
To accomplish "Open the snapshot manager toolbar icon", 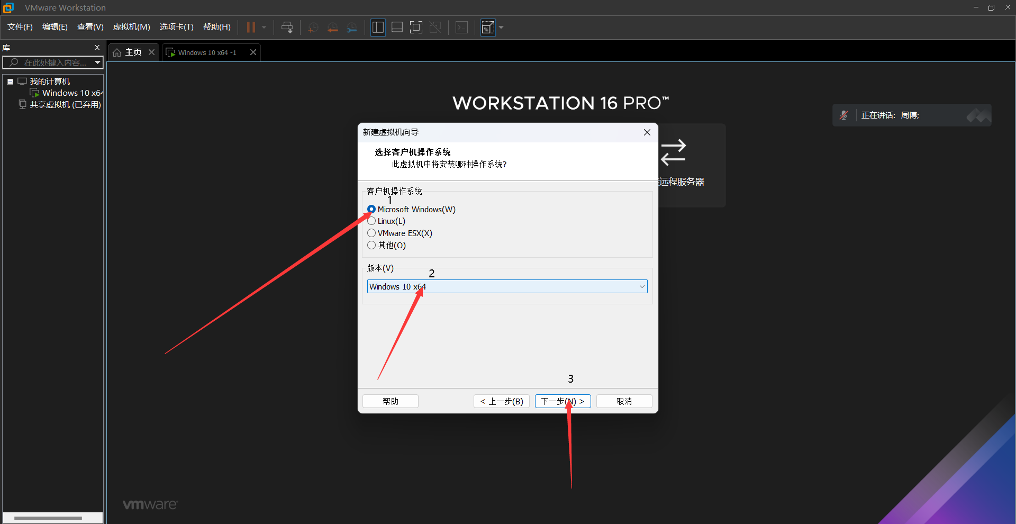I will (352, 28).
